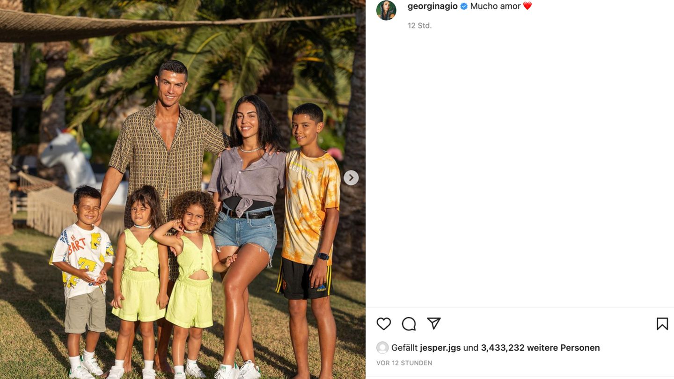Open georginagio's round profile picture
Screen dimensions: 674x379
click(x=386, y=10)
